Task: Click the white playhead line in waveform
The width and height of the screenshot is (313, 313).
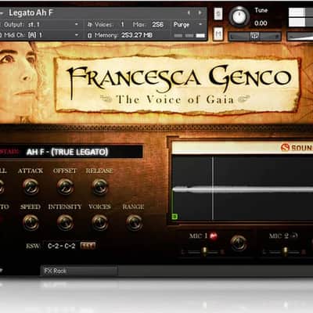Action: 213,189
